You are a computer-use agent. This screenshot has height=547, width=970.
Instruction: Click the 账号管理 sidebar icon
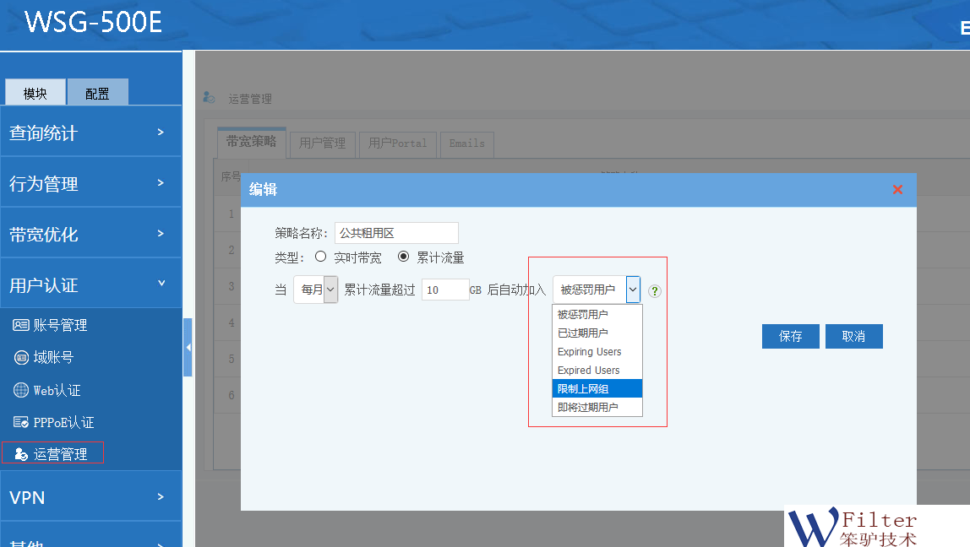pos(21,325)
